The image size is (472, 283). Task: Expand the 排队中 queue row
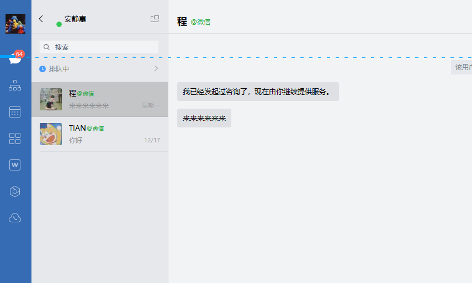click(99, 68)
